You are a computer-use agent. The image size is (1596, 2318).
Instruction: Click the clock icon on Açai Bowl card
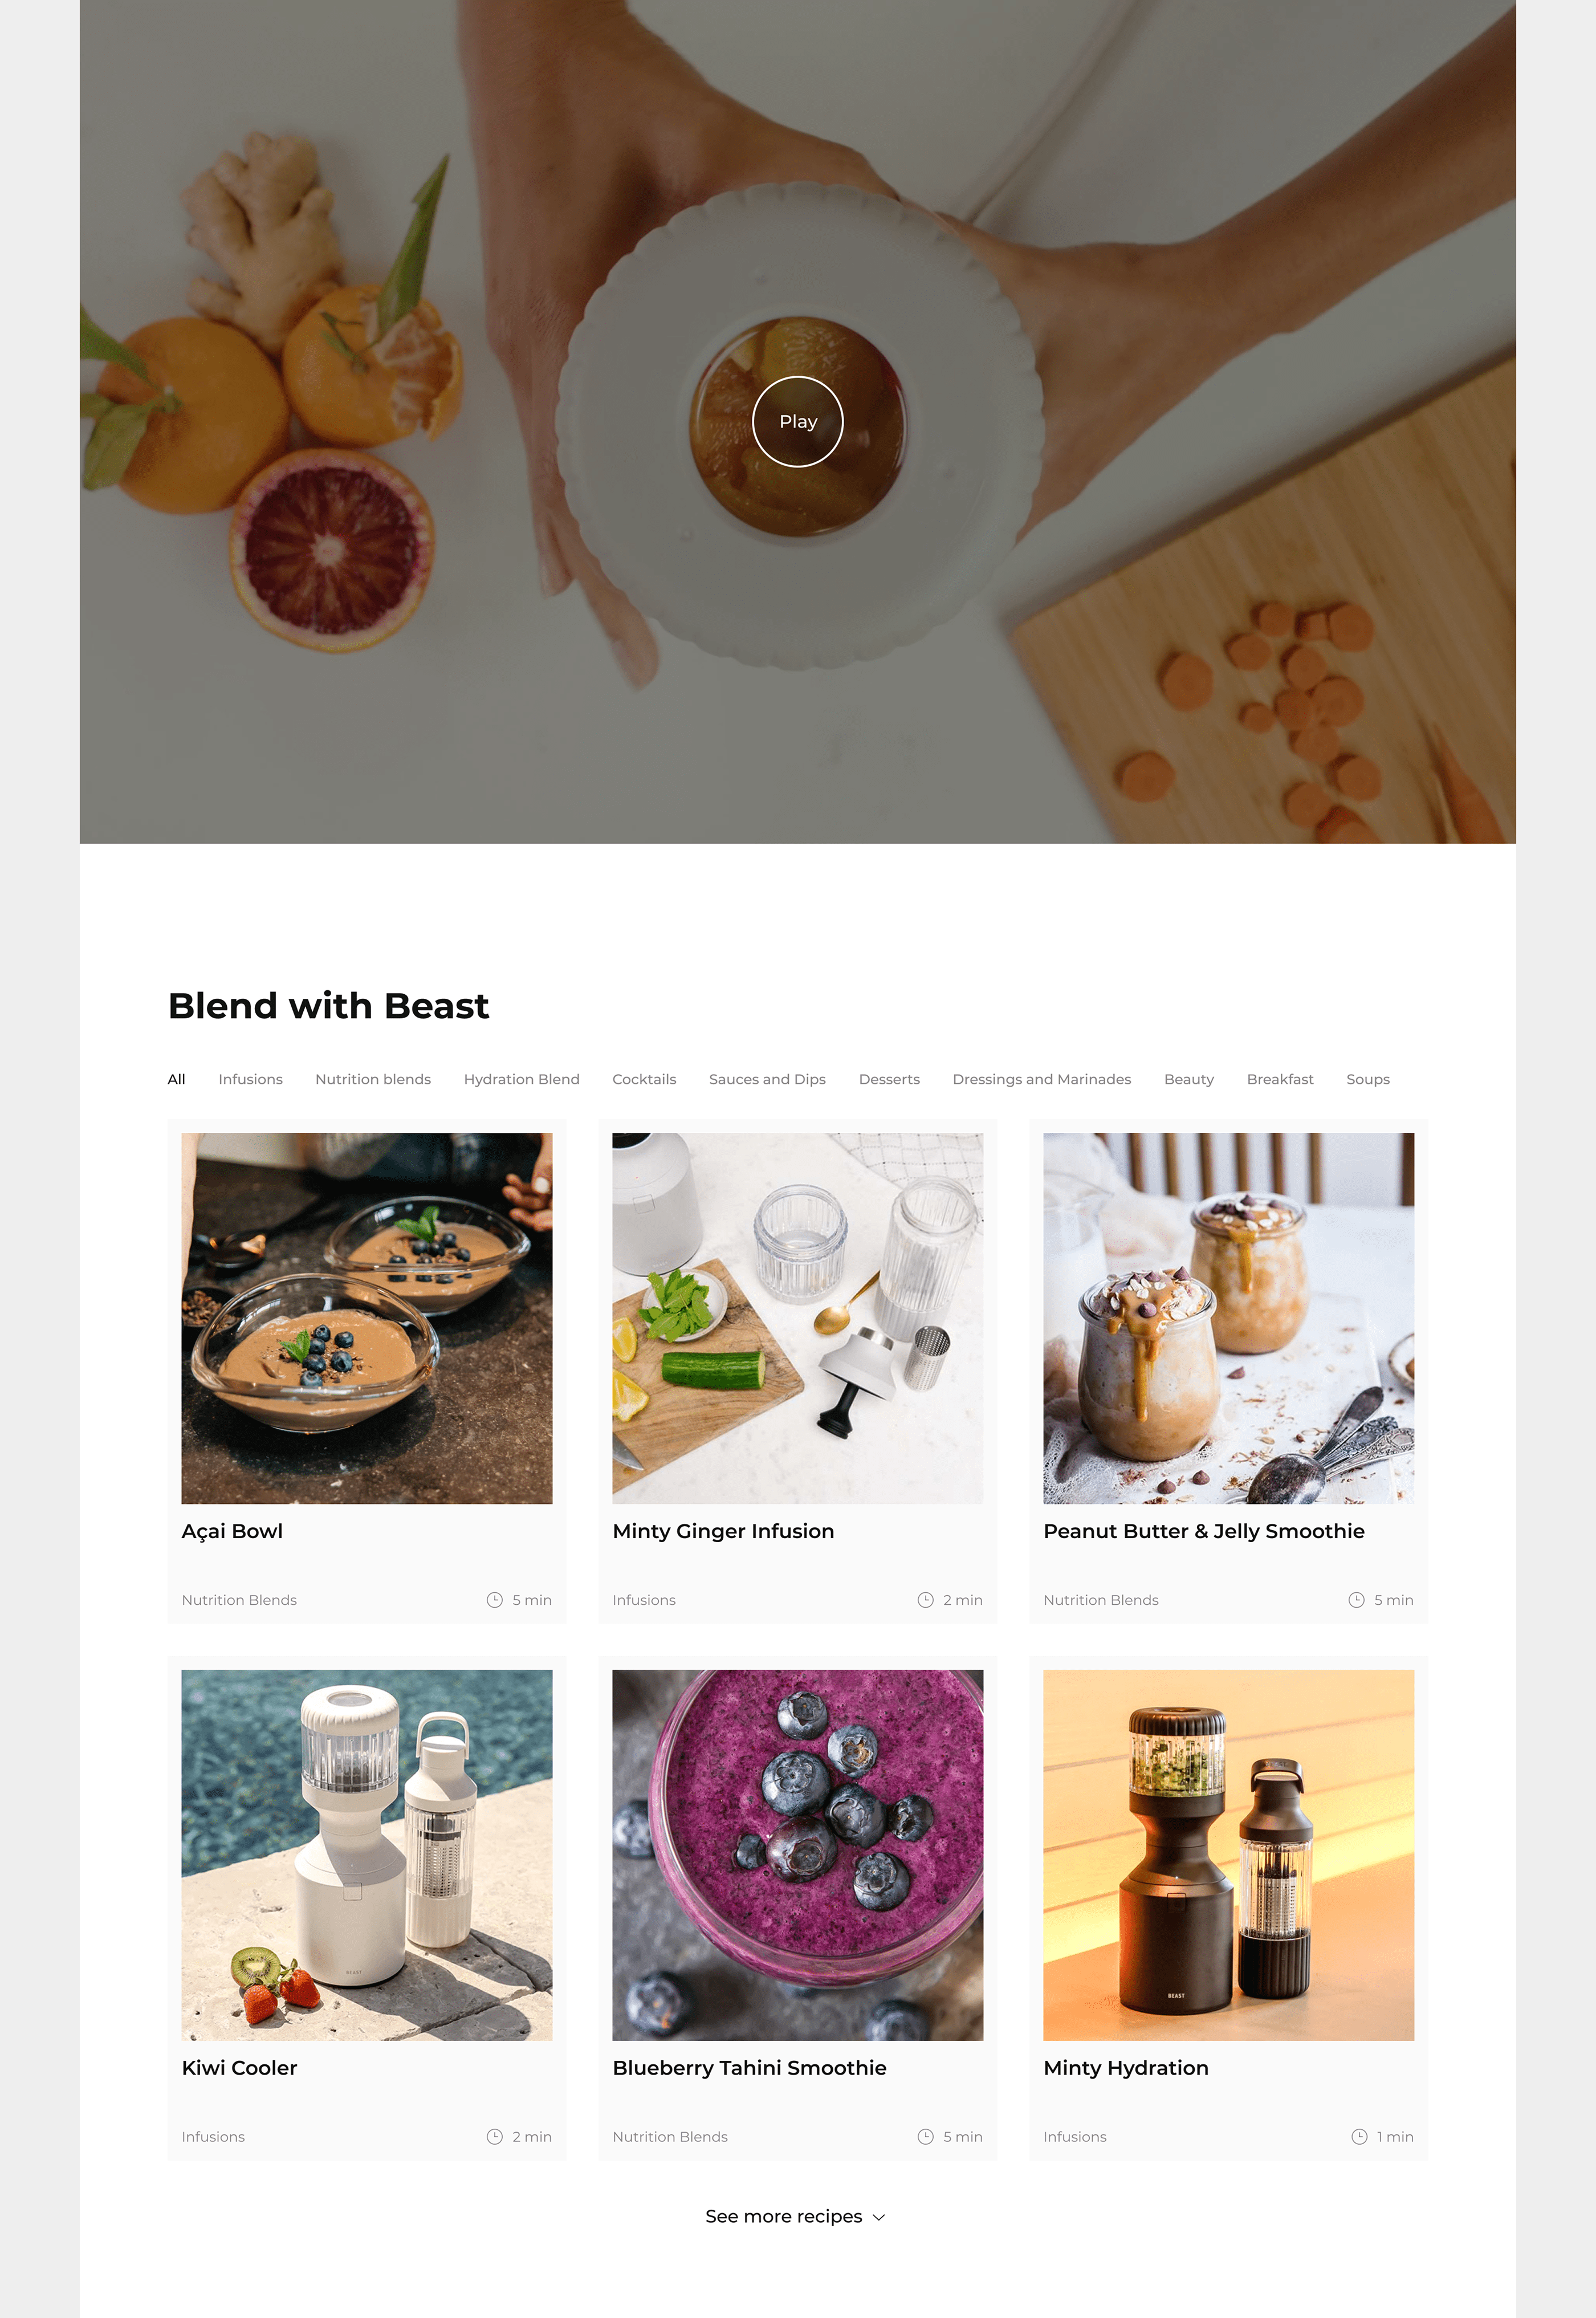pyautogui.click(x=494, y=1599)
